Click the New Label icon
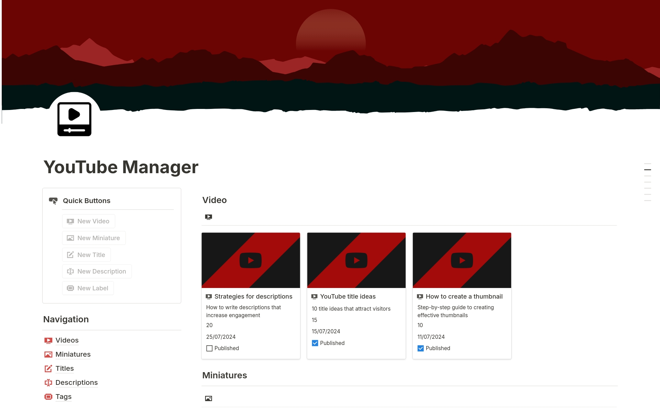Screen dimensions: 660x412 pyautogui.click(x=70, y=288)
